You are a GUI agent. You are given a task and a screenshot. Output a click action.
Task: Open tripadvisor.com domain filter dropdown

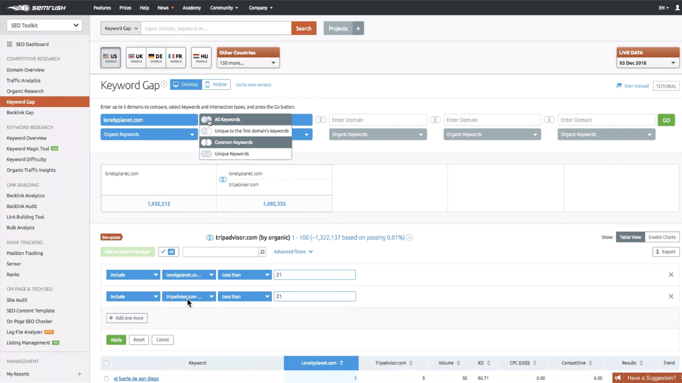click(189, 296)
